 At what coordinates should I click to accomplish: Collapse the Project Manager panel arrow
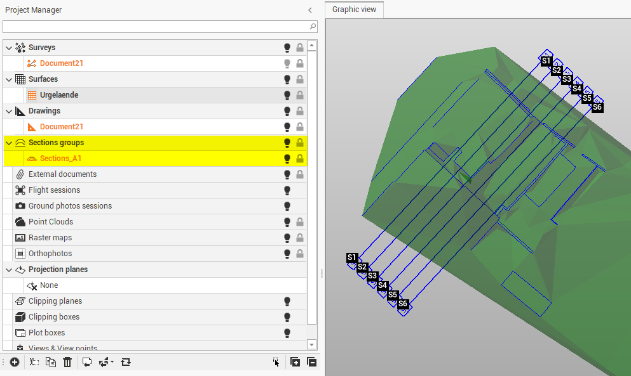click(x=310, y=10)
